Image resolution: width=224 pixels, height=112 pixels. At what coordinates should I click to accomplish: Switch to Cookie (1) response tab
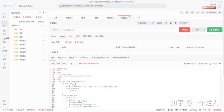84,58
